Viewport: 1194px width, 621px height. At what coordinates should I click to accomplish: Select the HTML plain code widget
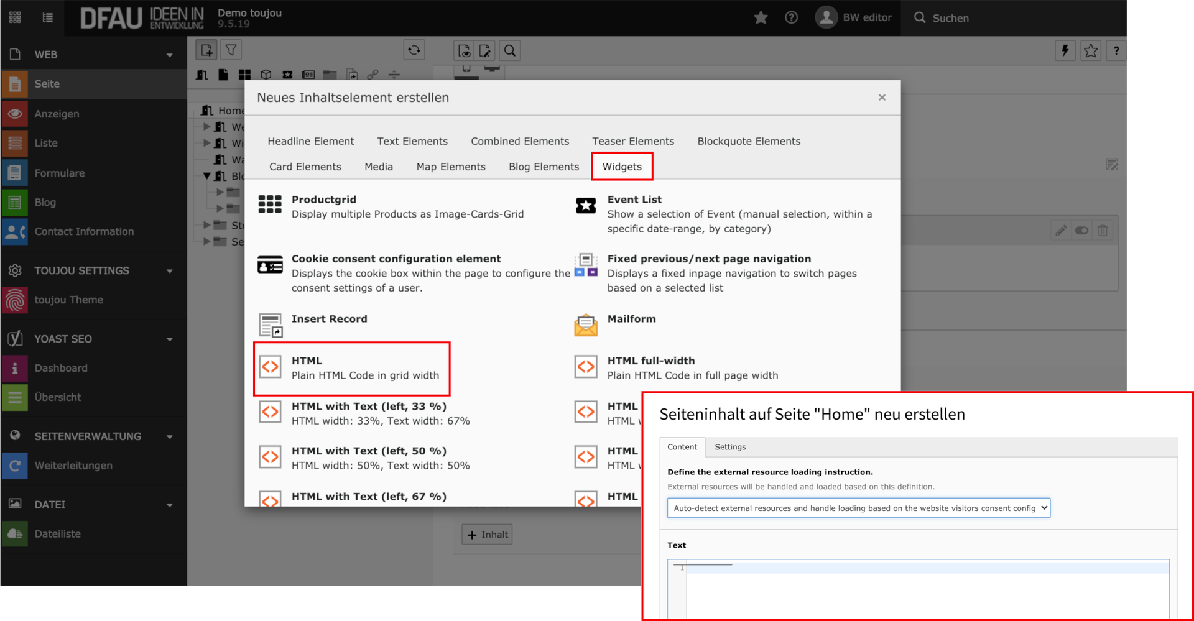[x=351, y=368]
